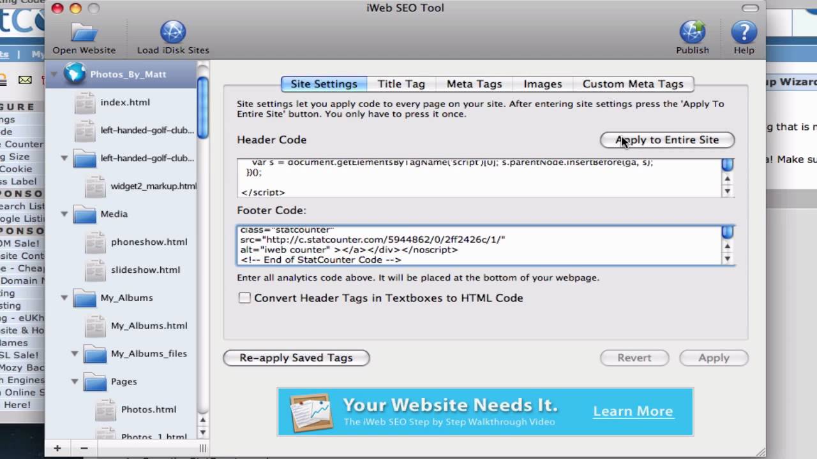Click the My_Albums.html file icon

pos(95,326)
